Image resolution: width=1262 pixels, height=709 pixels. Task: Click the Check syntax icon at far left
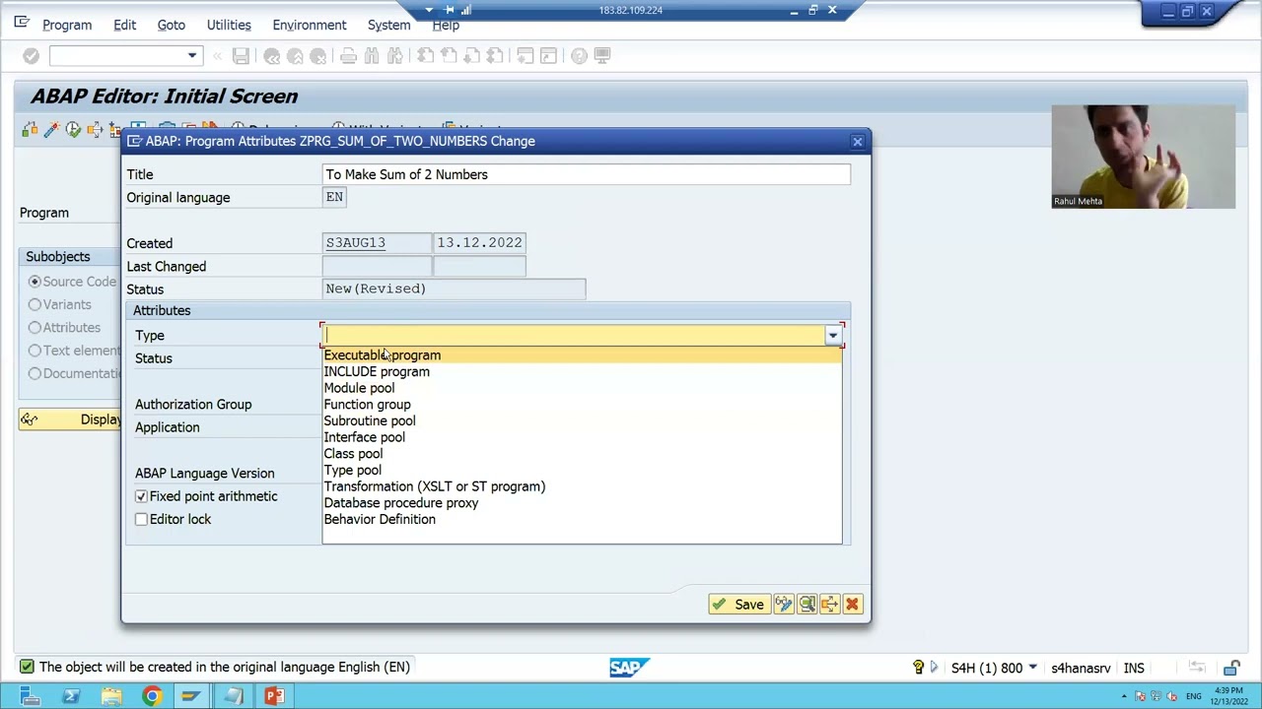point(30,129)
